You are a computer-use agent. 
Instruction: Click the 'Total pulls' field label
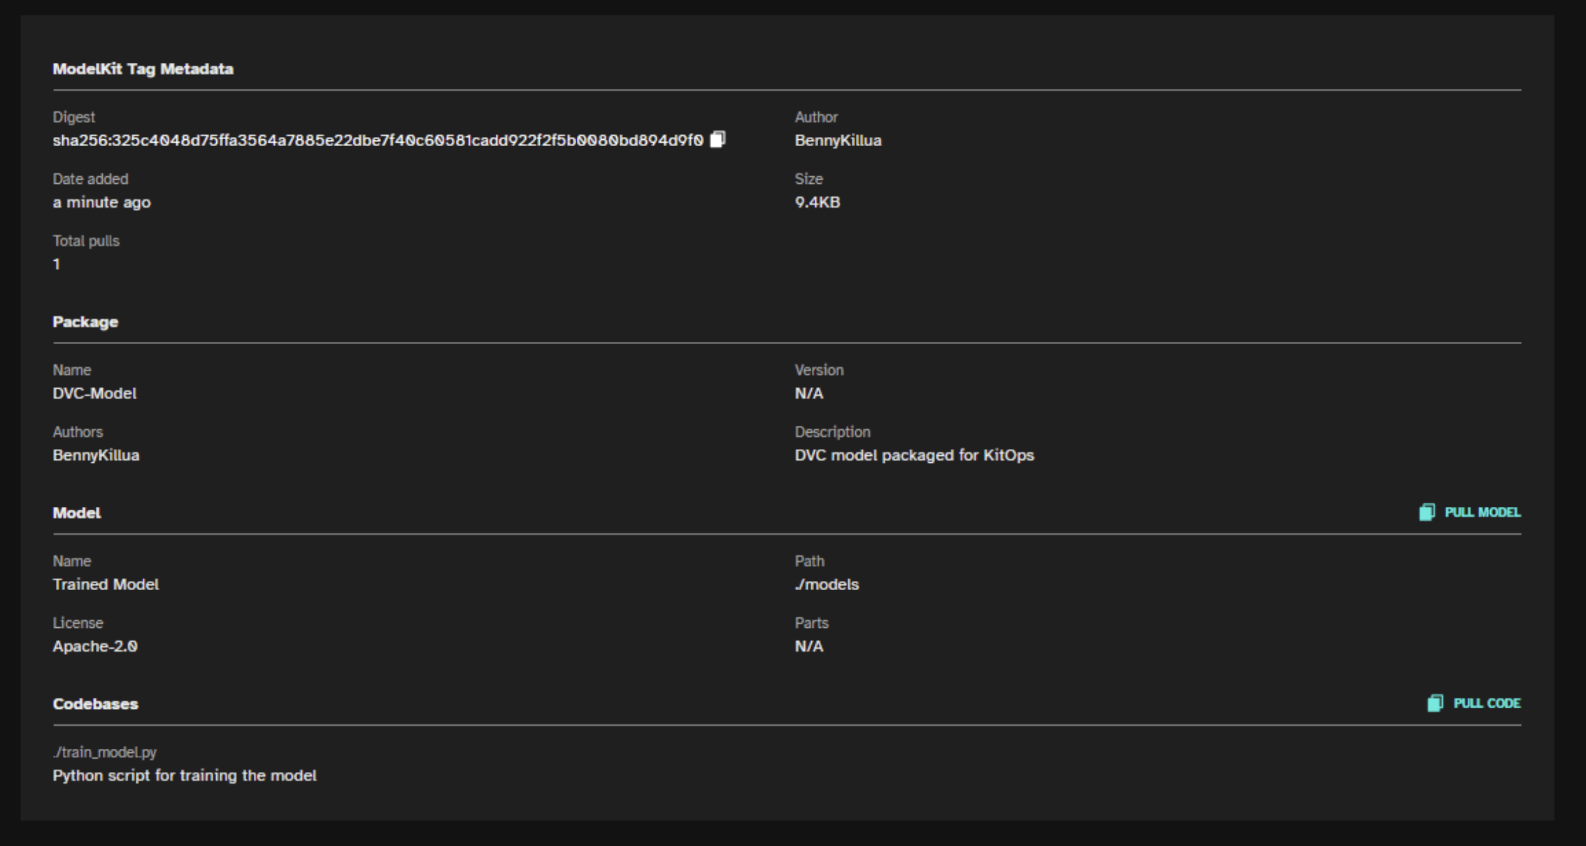coord(86,241)
